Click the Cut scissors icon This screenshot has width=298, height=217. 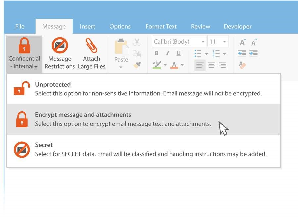(137, 42)
